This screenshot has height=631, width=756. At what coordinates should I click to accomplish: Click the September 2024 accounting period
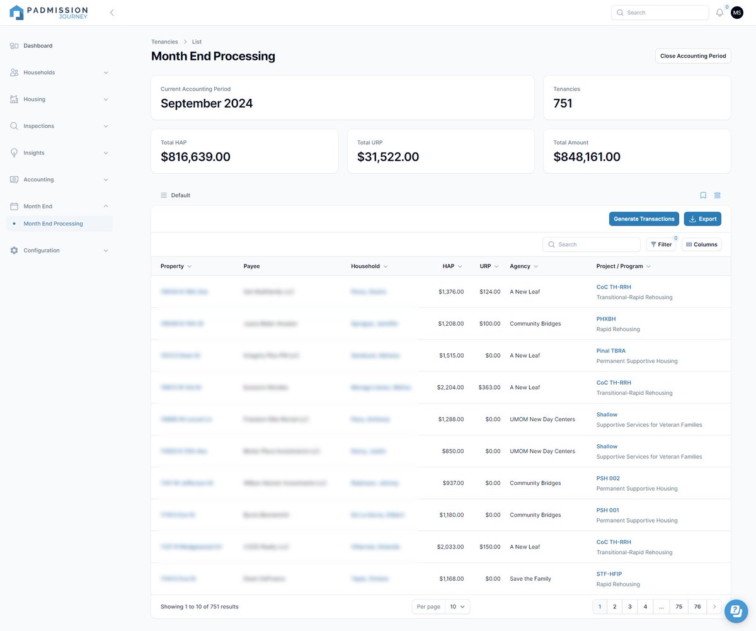(x=207, y=103)
